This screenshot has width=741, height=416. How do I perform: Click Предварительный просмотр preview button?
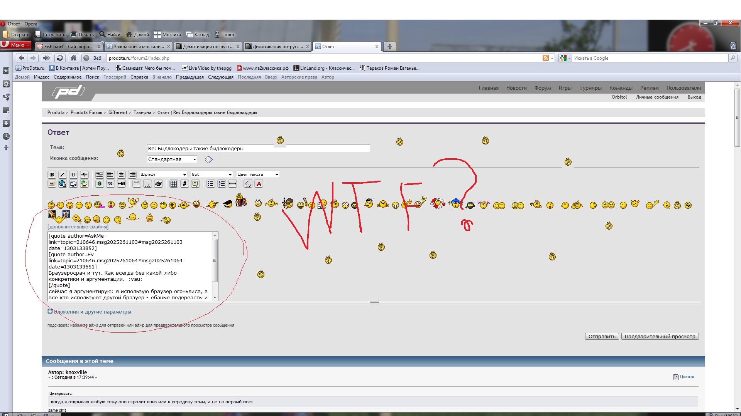coord(660,336)
